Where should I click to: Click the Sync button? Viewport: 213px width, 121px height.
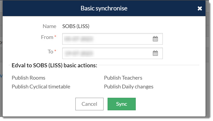tap(122, 104)
